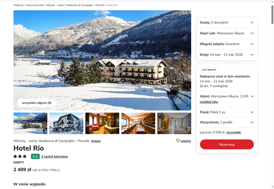Click the red Rezerwuj button
Viewport: 274px width, 189px height.
coord(227,144)
